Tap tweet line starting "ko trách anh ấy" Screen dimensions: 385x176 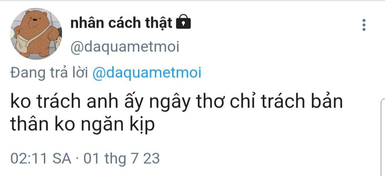click(x=176, y=101)
